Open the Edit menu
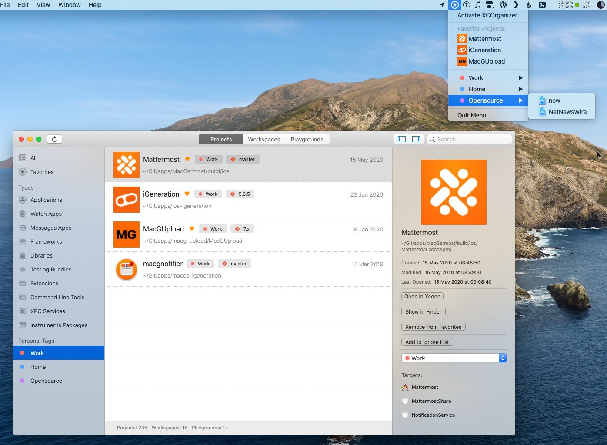 coord(23,5)
